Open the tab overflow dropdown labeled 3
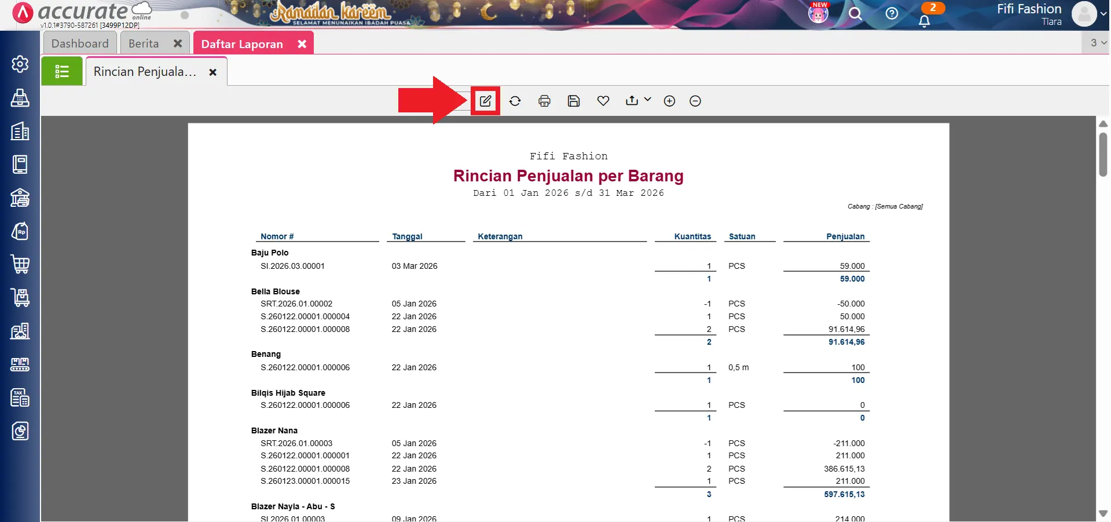 click(x=1095, y=42)
